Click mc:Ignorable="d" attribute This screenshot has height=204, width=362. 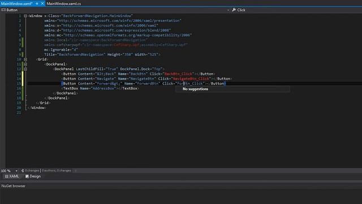(61, 50)
